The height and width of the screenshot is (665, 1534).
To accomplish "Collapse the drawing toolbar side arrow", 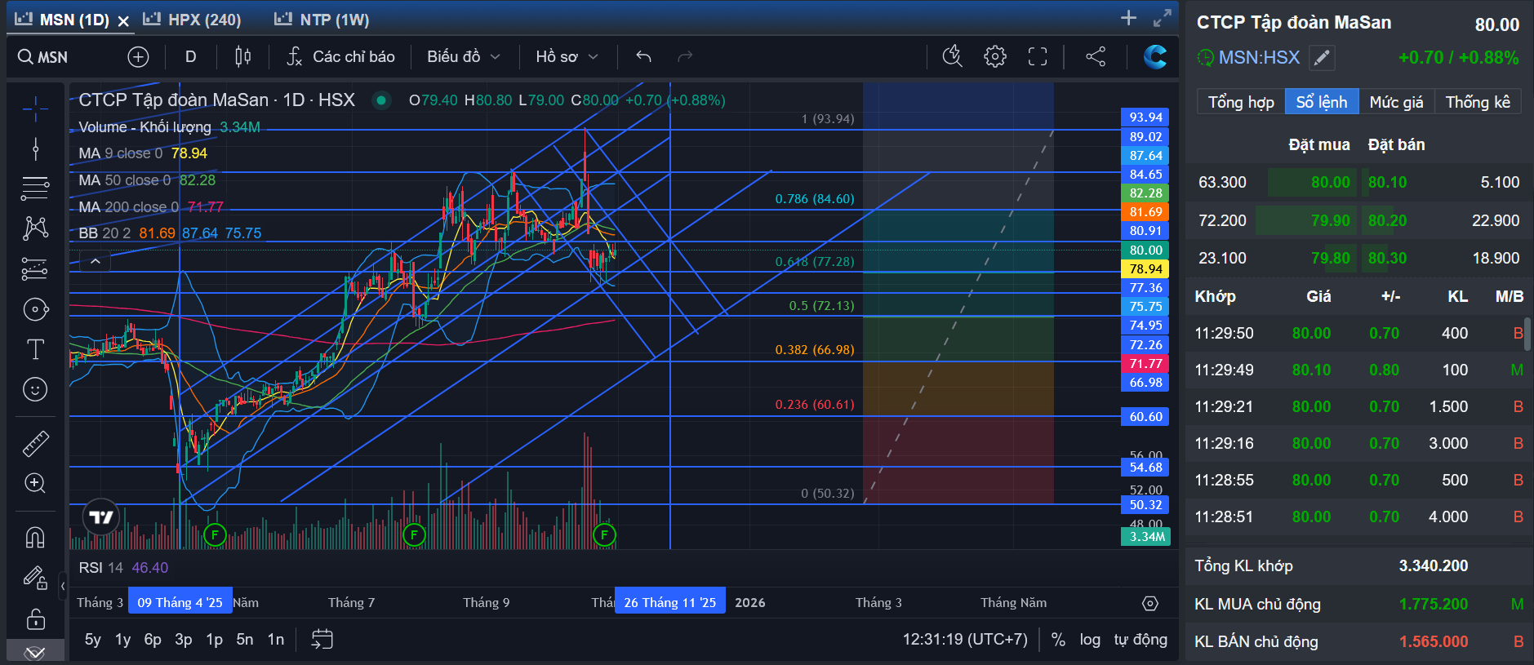I will (x=63, y=586).
